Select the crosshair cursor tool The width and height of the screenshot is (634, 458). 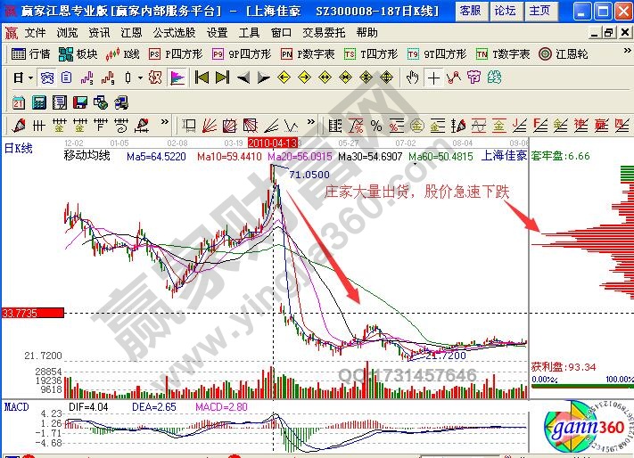(x=433, y=78)
